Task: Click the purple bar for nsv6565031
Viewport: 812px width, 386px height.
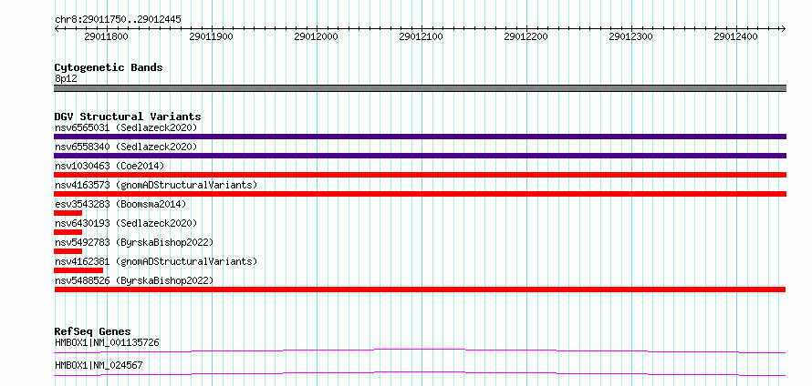Action: click(x=420, y=137)
